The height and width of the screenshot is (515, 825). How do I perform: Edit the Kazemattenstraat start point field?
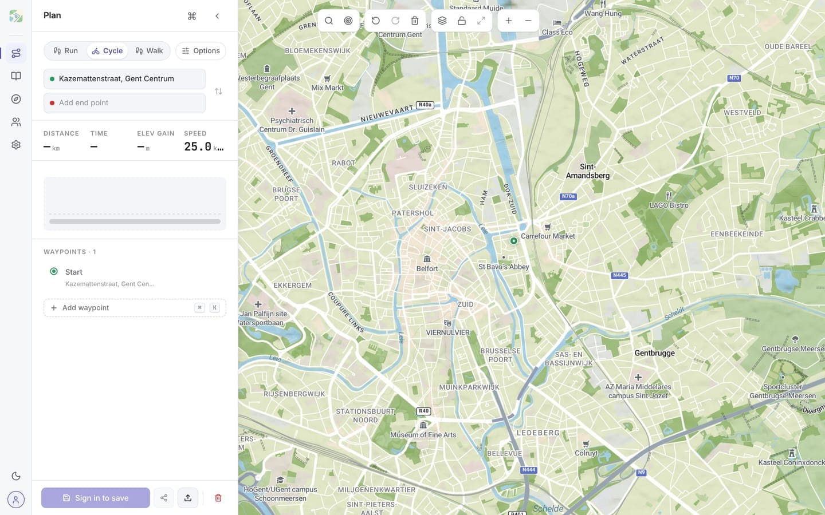point(124,79)
